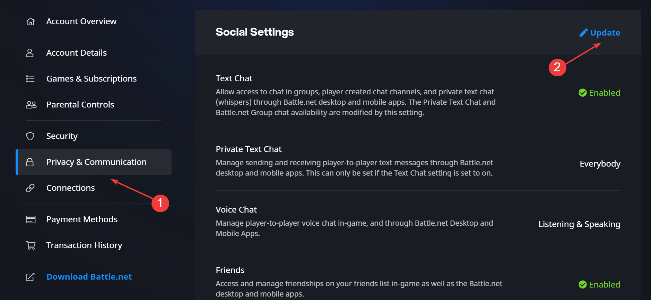Click the shopping cart icon for Transaction History
This screenshot has width=651, height=300.
[31, 245]
